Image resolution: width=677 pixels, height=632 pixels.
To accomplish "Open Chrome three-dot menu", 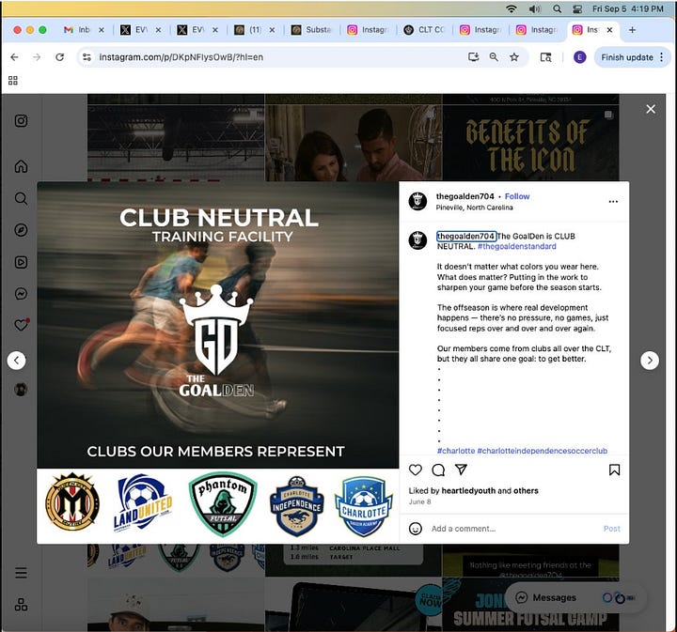I will 661,57.
